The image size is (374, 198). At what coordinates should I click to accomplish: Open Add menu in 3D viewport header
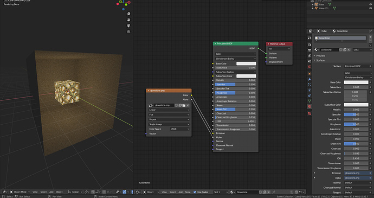(51, 192)
